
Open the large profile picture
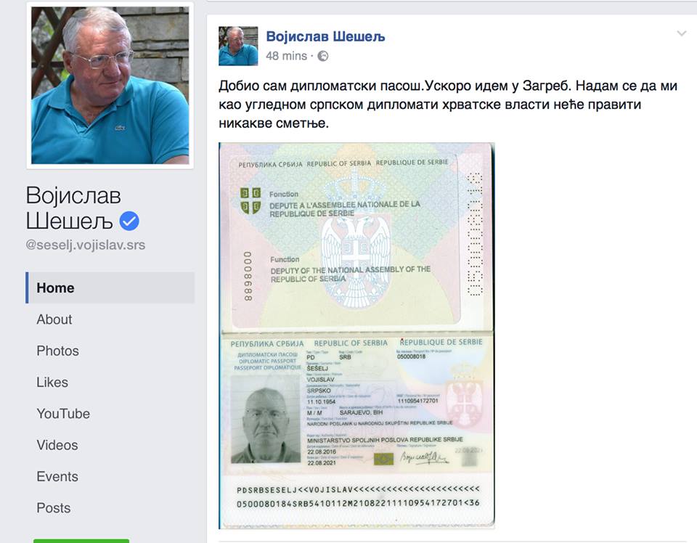coord(110,86)
